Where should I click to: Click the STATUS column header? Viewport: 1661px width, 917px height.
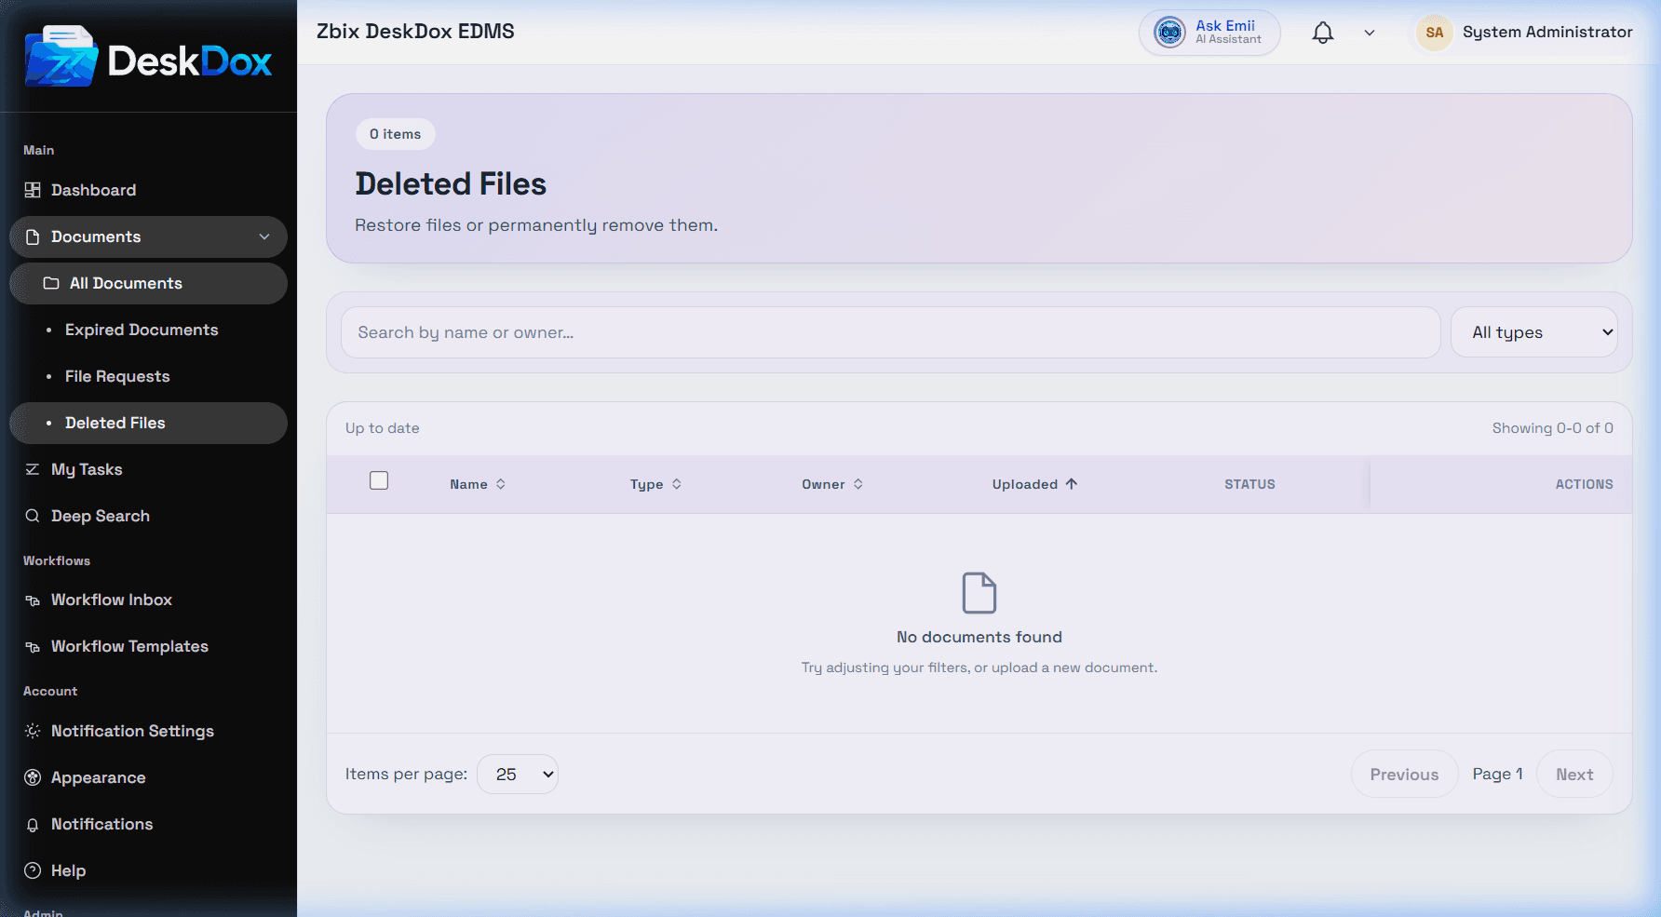pyautogui.click(x=1249, y=484)
